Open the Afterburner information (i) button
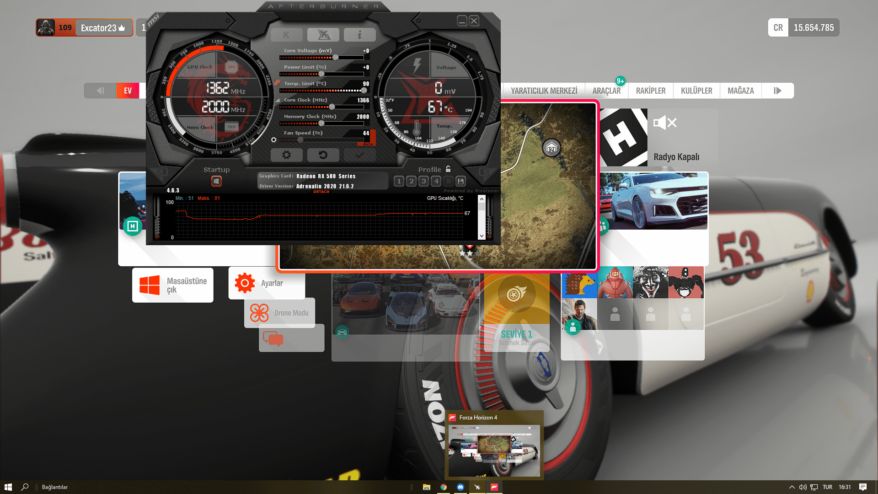This screenshot has height=494, width=878. [x=359, y=35]
